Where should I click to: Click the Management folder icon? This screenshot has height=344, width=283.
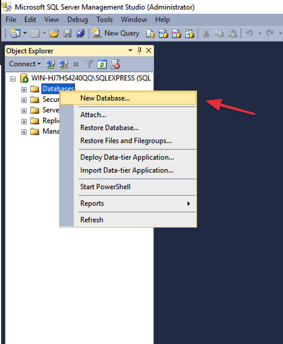tap(35, 131)
